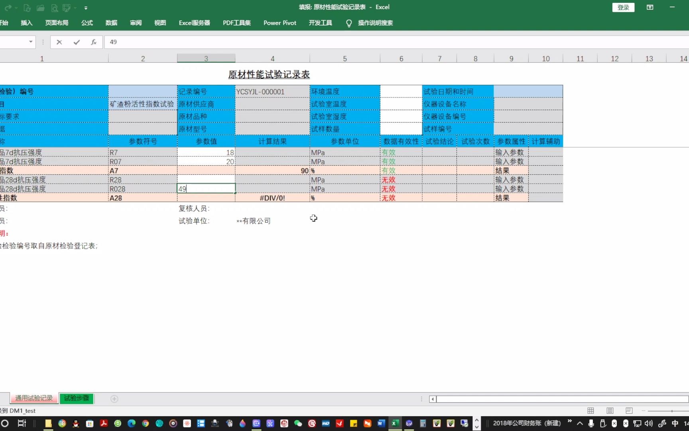
Task: Open the 插入 ribbon tab
Action: (27, 23)
